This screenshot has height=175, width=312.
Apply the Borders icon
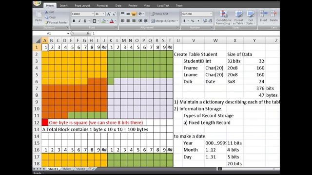pos(95,21)
